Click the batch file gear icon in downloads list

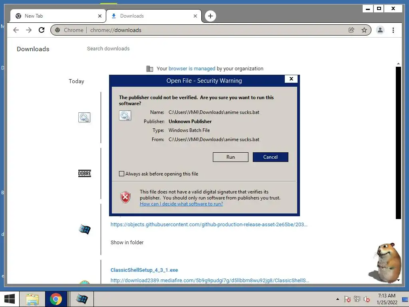tap(84, 117)
